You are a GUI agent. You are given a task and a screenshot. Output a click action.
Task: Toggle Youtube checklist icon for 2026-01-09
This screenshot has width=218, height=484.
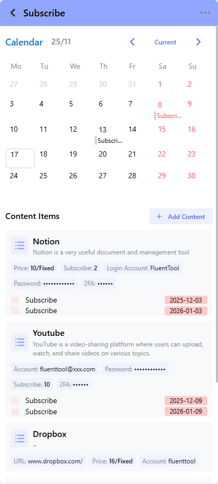point(15,412)
